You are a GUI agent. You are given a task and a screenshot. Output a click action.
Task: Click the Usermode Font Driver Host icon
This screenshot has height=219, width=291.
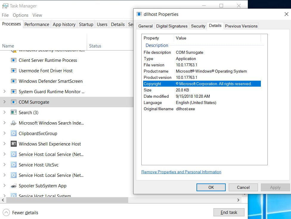(x=13, y=71)
